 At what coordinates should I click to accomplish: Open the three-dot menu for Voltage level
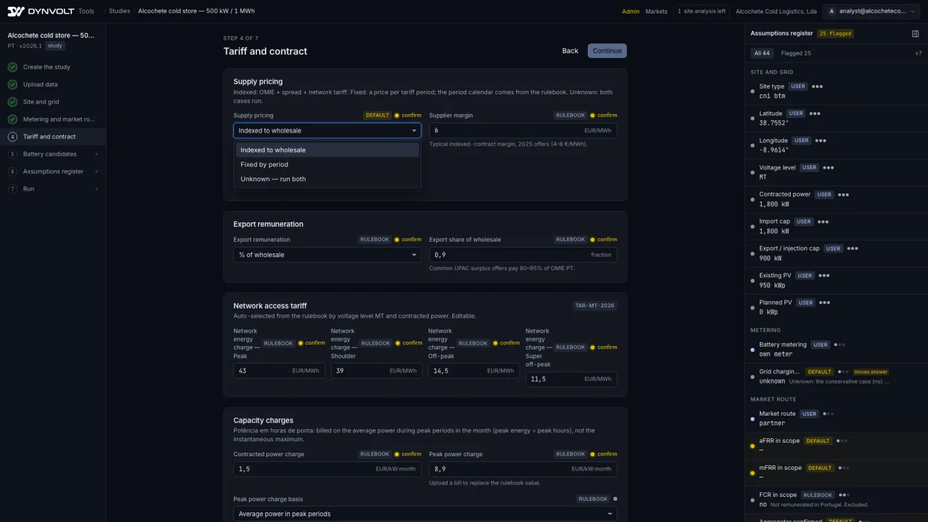pyautogui.click(x=828, y=168)
